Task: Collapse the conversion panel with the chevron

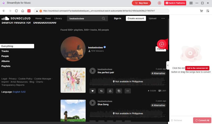Action: coord(168,65)
